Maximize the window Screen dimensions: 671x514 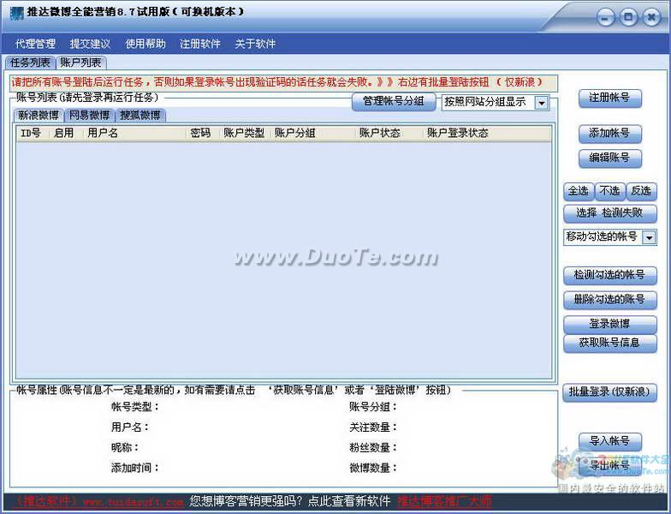coord(628,17)
